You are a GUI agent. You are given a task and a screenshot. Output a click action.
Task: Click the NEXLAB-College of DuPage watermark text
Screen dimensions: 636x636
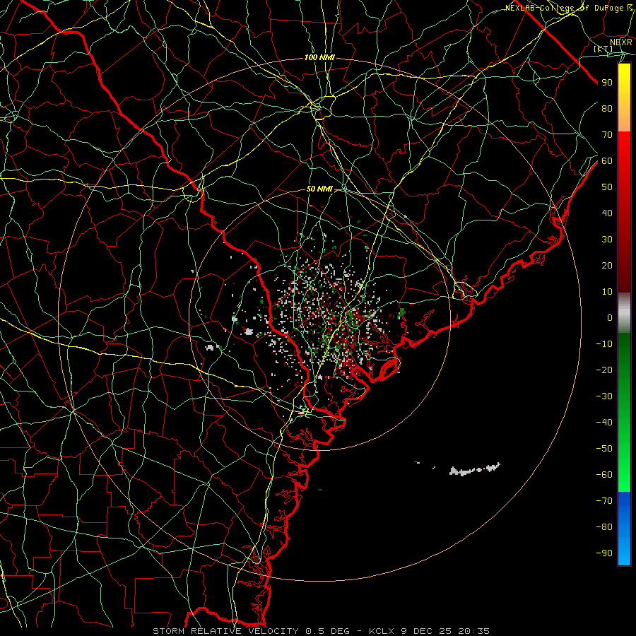click(x=569, y=8)
